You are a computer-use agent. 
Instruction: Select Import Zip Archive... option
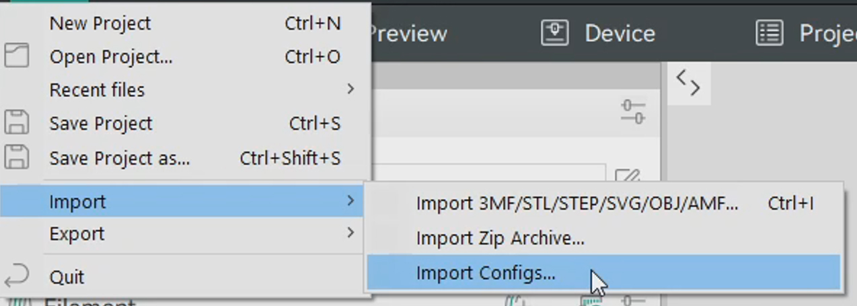[500, 238]
